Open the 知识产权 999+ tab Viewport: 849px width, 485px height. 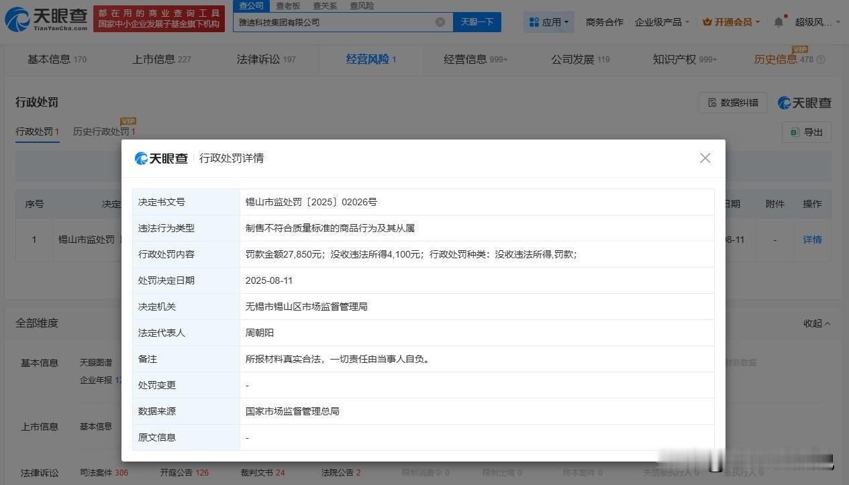685,59
